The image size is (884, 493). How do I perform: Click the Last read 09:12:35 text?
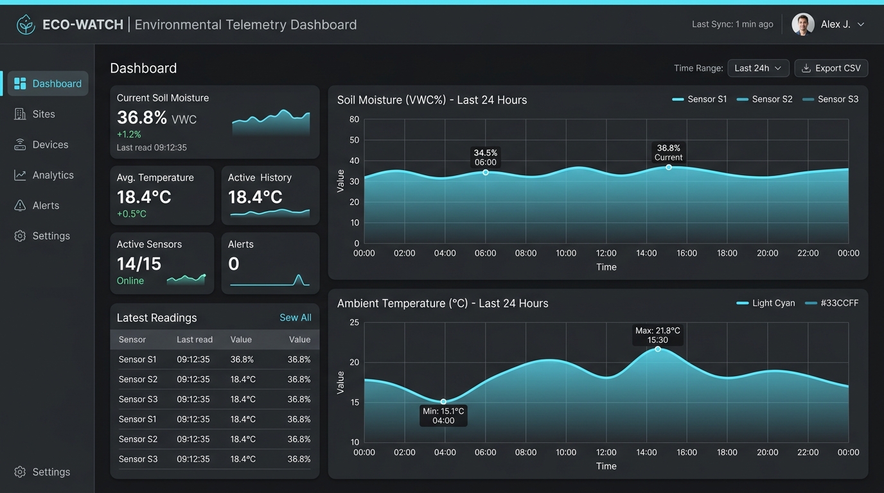coord(152,148)
